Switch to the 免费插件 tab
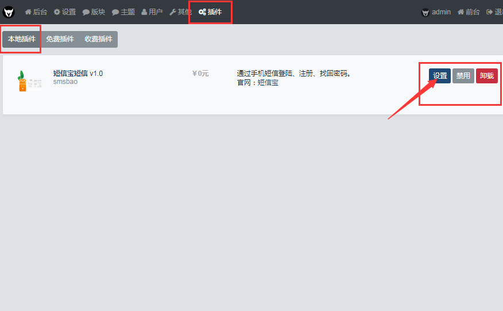The width and height of the screenshot is (503, 311). pyautogui.click(x=60, y=39)
